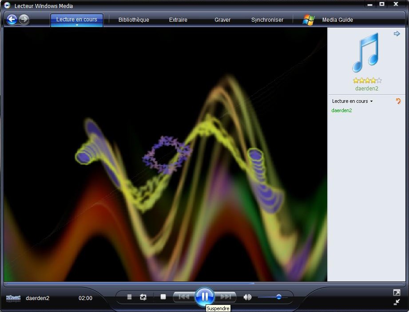409x312 pixels.
Task: Click the 02:00 elapsed time display
Action: point(85,298)
